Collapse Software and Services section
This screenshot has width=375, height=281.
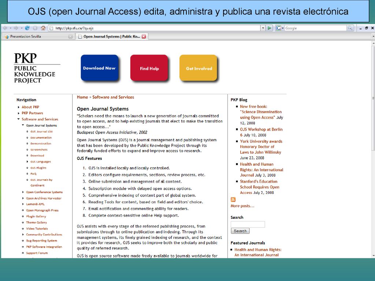(x=18, y=119)
